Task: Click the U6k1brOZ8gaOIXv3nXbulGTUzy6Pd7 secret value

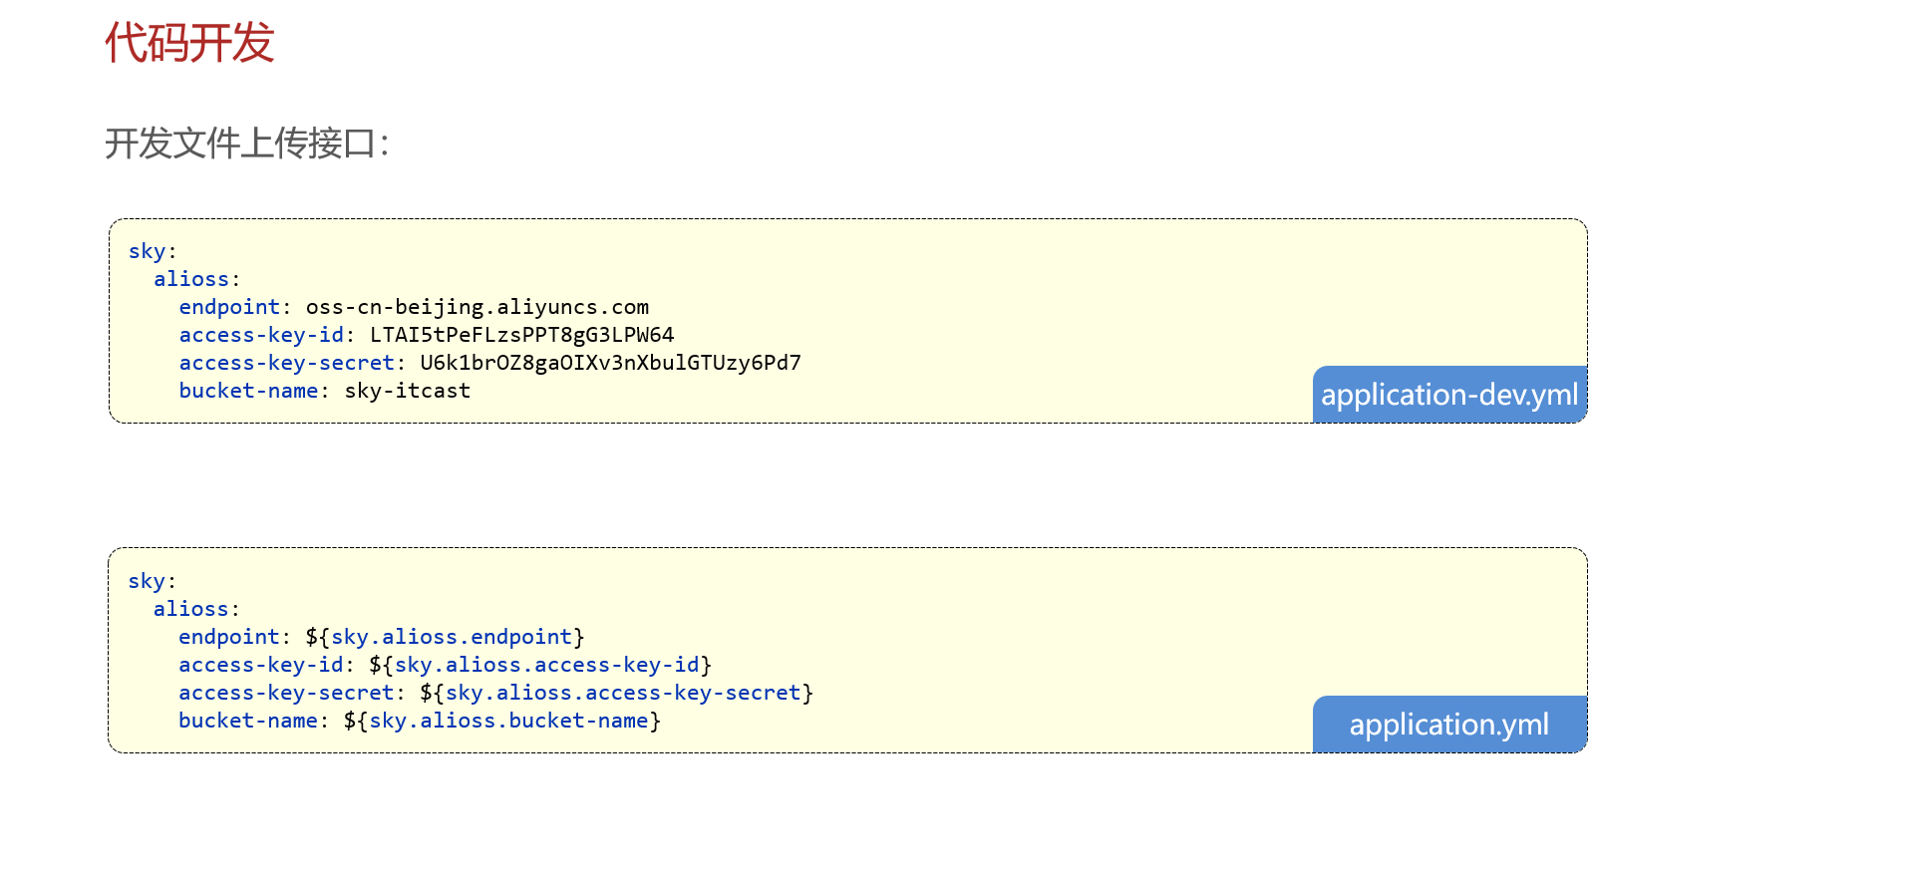Action: (x=610, y=363)
